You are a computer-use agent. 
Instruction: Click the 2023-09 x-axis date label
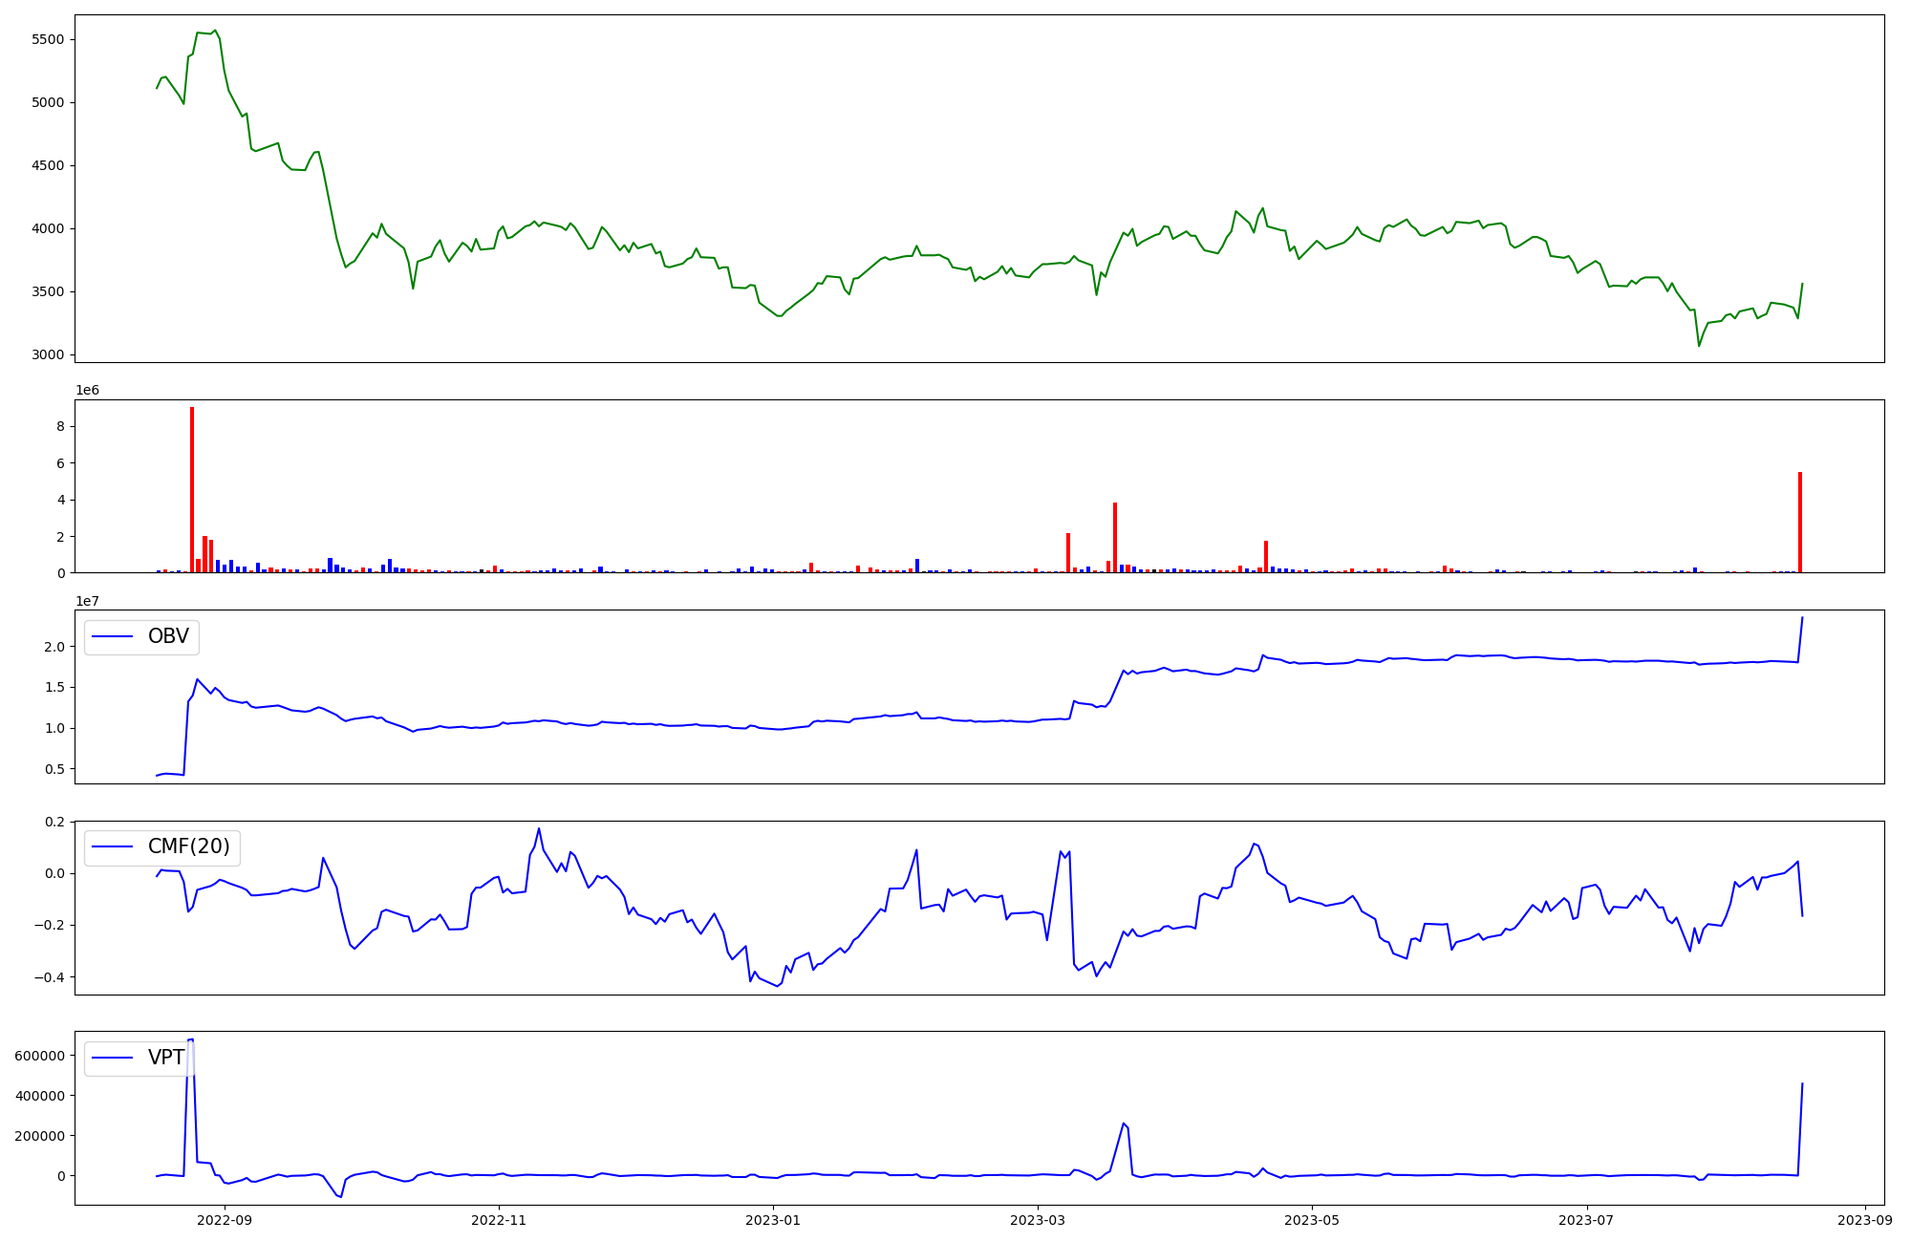1865,1220
